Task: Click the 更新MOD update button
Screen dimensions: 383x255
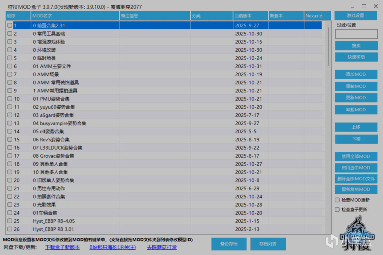Action: click(x=356, y=98)
